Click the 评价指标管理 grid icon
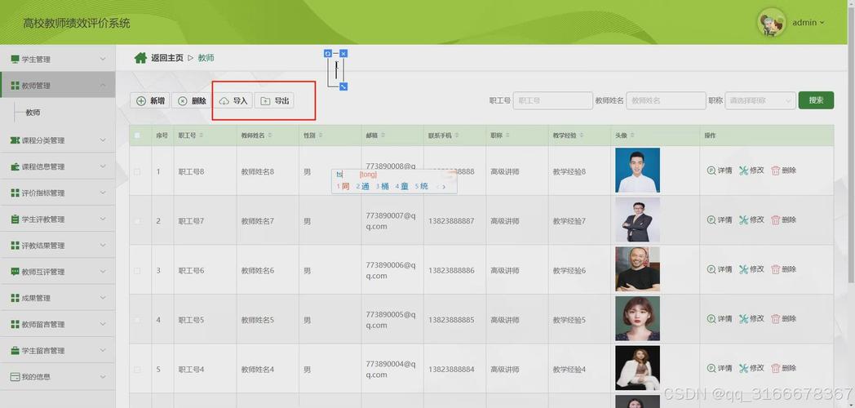This screenshot has width=855, height=408. tap(15, 193)
